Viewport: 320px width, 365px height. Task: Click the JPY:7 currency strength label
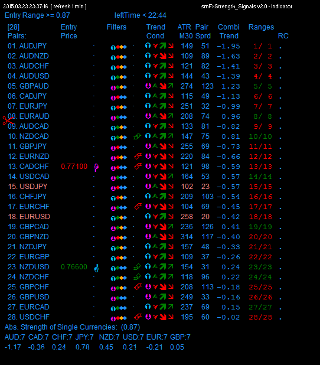[84, 337]
